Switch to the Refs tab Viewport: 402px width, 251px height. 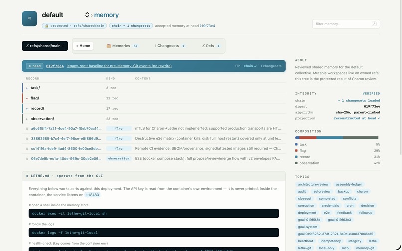coord(211,46)
